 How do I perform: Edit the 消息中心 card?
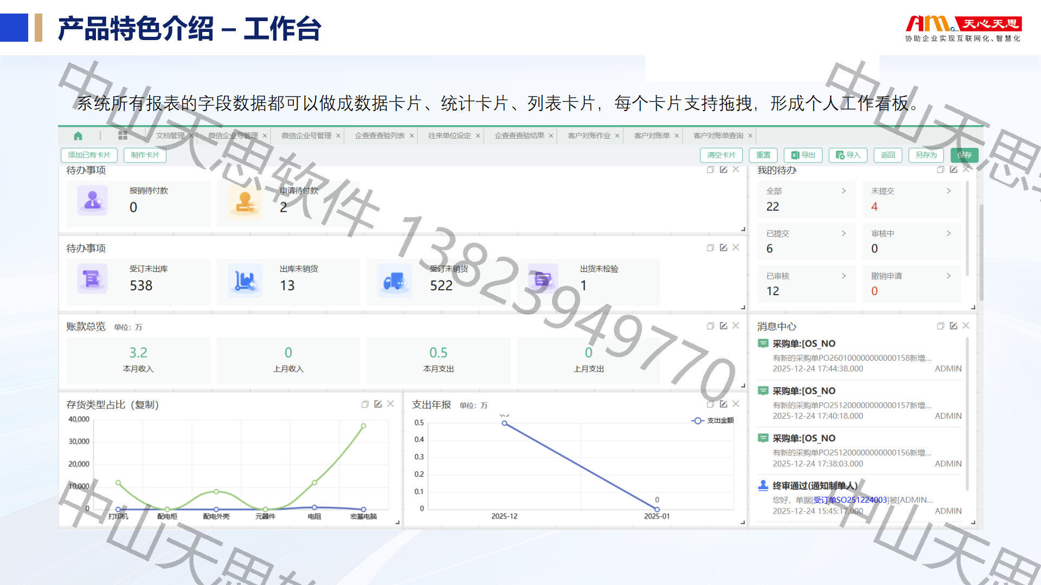coord(953,326)
